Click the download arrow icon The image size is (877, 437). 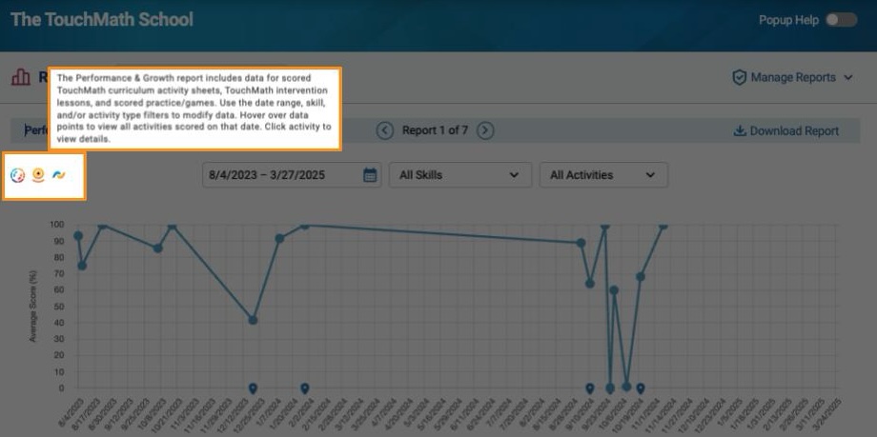coord(740,130)
